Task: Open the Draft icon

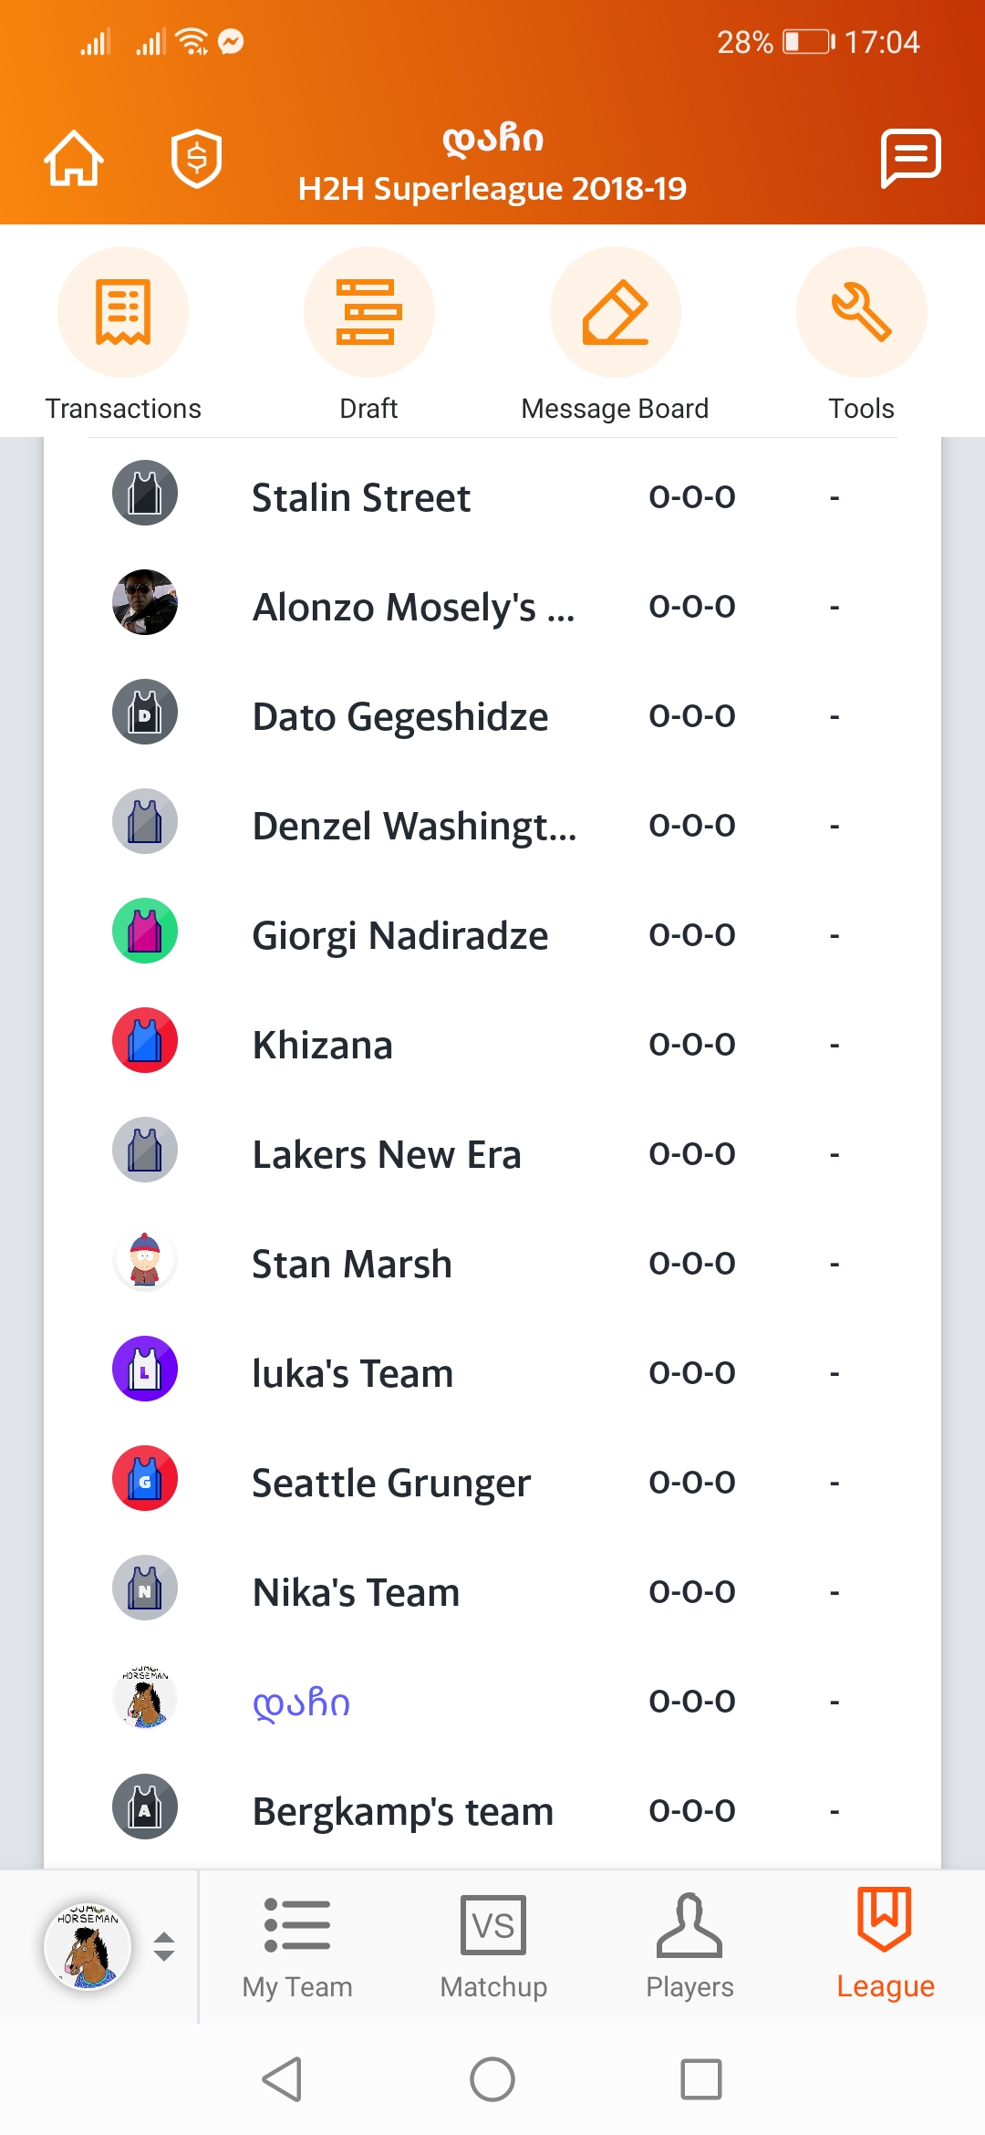Action: coord(368,312)
